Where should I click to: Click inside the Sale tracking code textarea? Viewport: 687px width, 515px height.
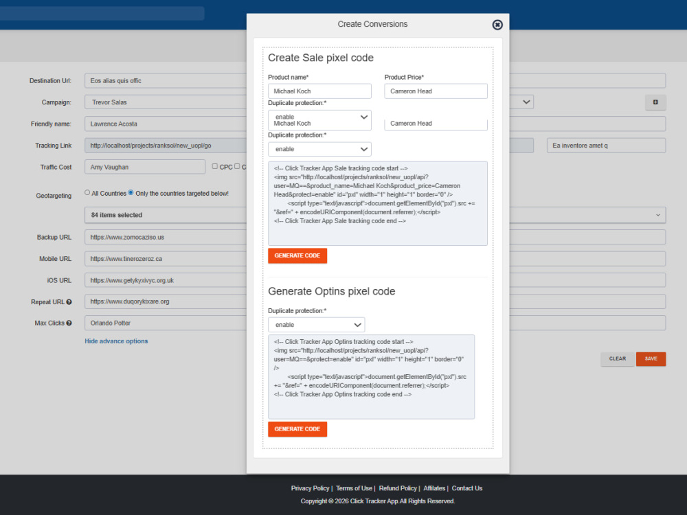378,203
